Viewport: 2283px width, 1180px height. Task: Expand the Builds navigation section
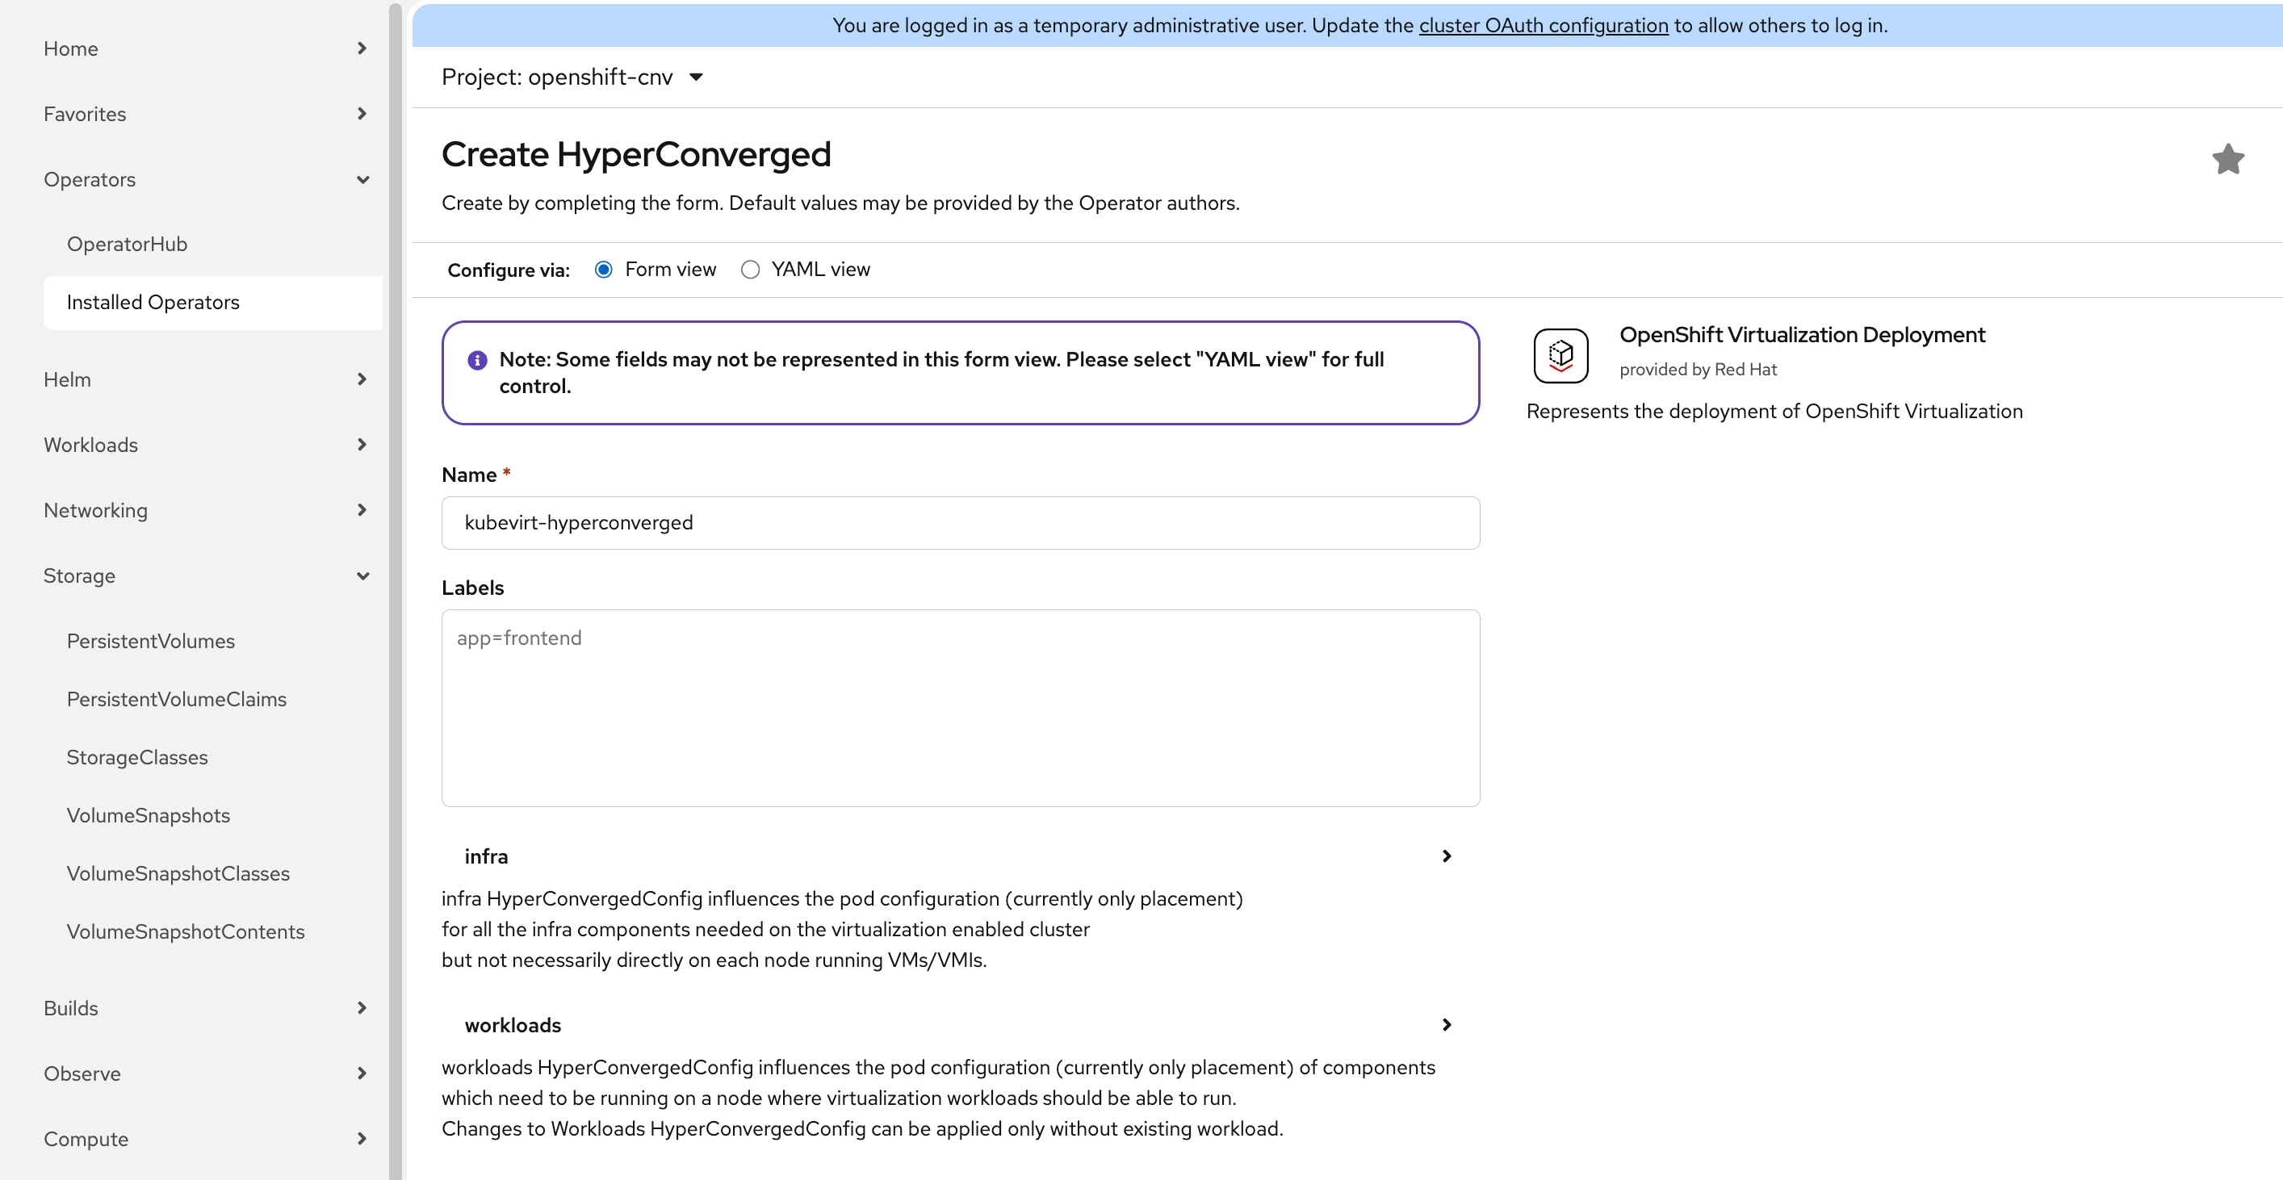(x=206, y=1008)
